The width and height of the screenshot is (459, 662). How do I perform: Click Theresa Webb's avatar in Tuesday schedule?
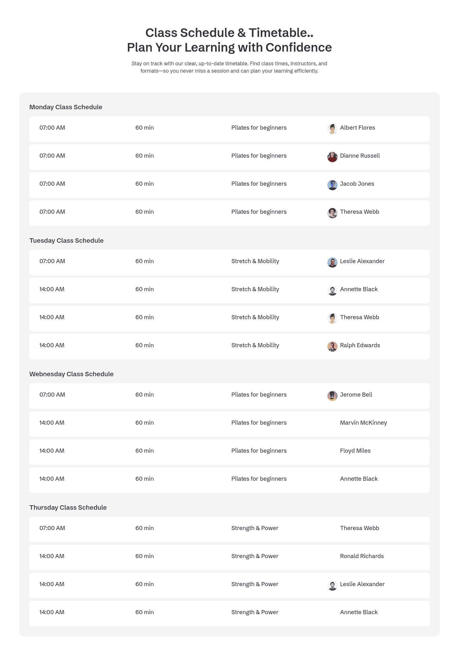[x=332, y=318]
